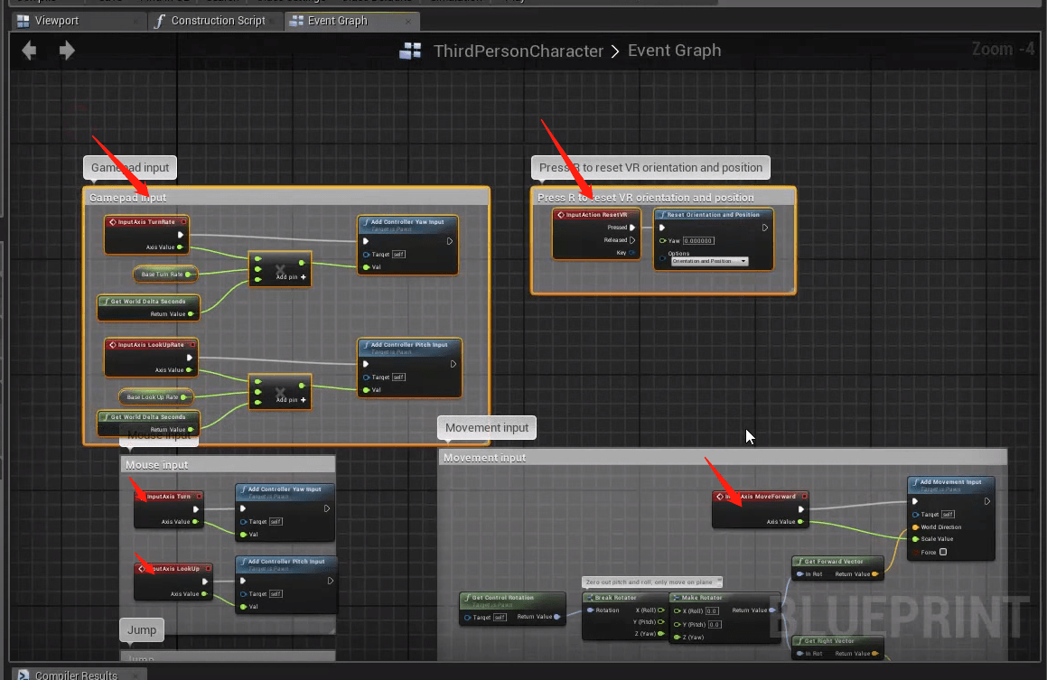Open the Compiler Results panel
This screenshot has height=680, width=1047.
point(79,674)
